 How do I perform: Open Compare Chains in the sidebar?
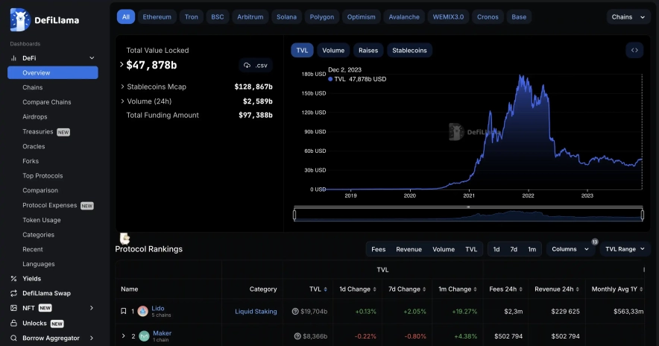coord(47,102)
